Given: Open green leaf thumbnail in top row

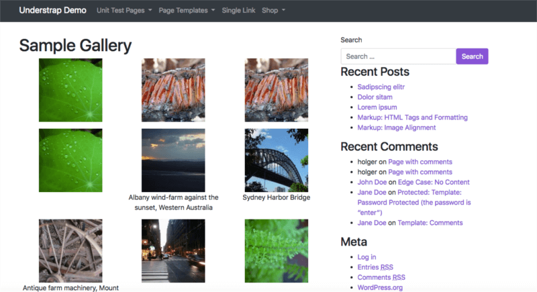Looking at the screenshot, I should (70, 90).
